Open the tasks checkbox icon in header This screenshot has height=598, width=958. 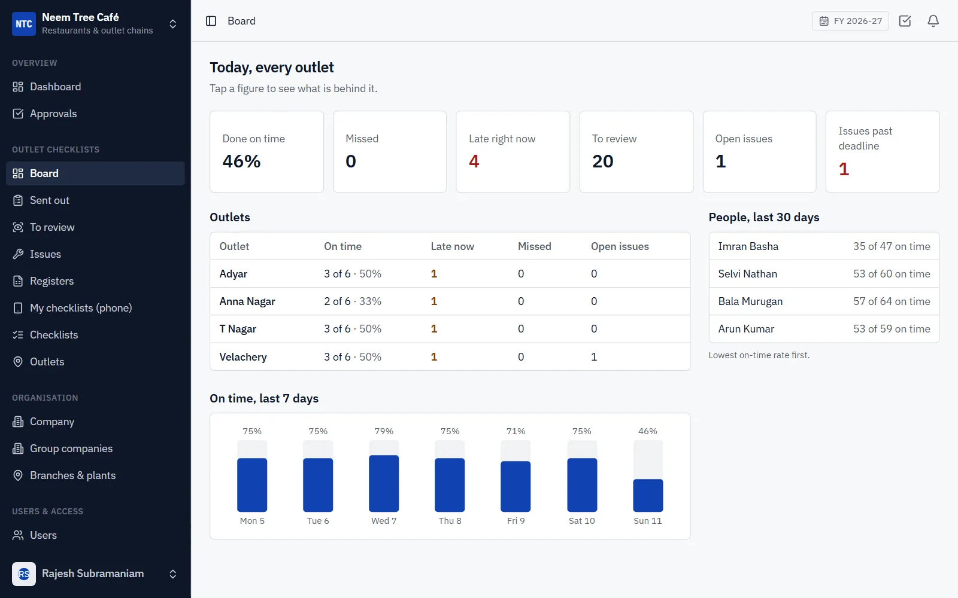point(905,21)
